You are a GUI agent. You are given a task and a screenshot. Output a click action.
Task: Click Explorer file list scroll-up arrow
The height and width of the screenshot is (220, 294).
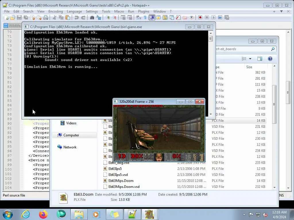[x=274, y=66]
